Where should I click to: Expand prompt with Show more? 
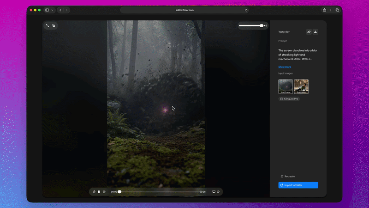(285, 67)
